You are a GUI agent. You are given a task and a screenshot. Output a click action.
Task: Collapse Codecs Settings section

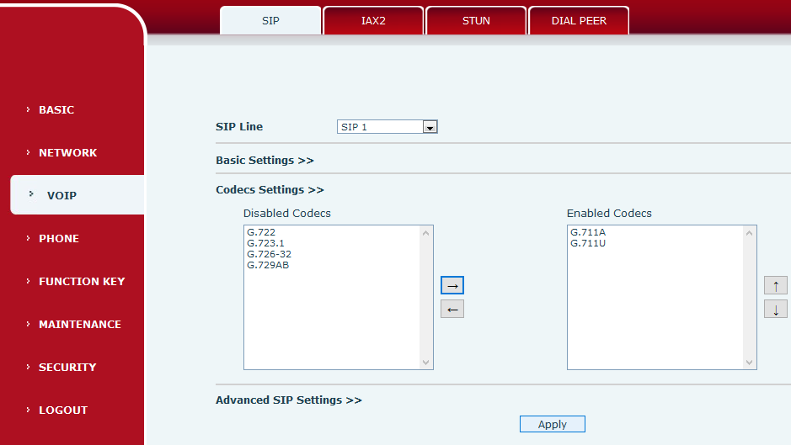pos(270,190)
